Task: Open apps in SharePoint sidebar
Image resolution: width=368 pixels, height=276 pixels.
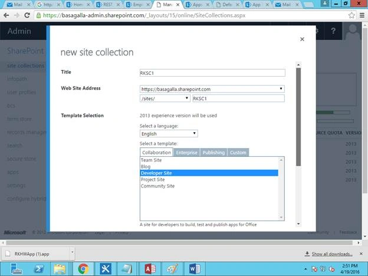Action: pyautogui.click(x=13, y=172)
